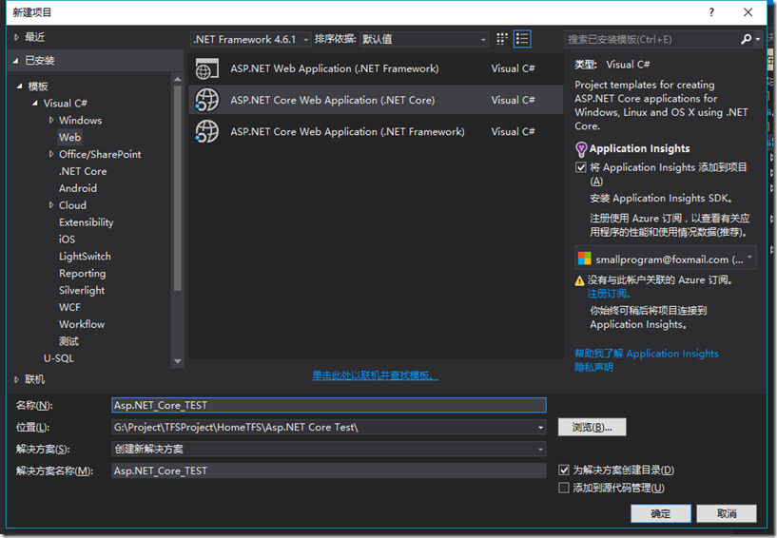Viewport: 777px width, 538px height.
Task: Click the template tree scrollbar thumb
Action: (x=178, y=188)
